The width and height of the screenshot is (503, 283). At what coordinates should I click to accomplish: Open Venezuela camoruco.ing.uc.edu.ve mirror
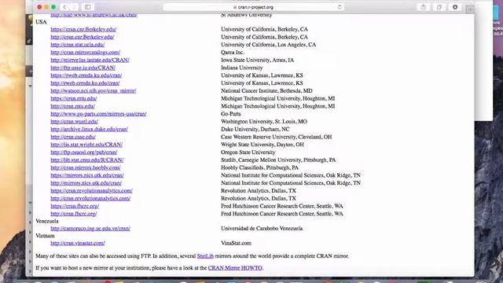tap(90, 229)
